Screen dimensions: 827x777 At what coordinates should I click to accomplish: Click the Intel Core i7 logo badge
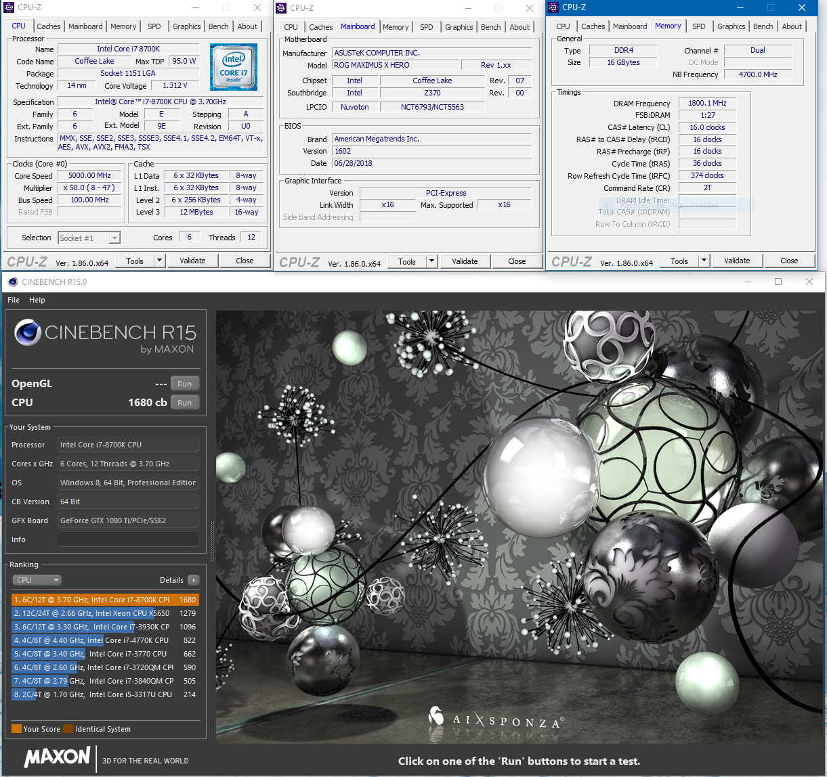click(234, 67)
